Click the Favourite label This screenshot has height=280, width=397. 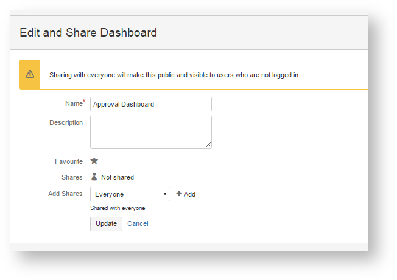(x=68, y=161)
